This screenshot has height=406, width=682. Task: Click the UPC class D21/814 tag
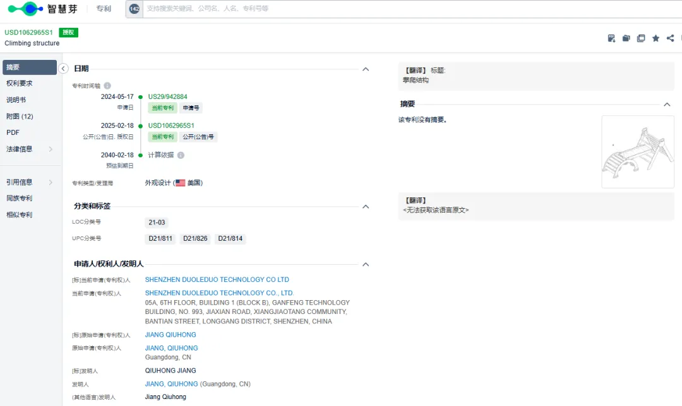tap(230, 238)
